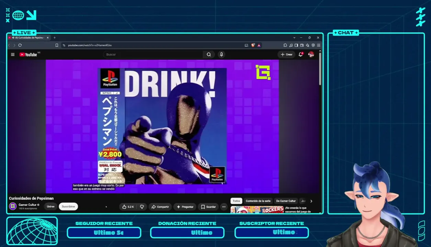Bookmark this page with the bookmark icon

click(x=57, y=45)
